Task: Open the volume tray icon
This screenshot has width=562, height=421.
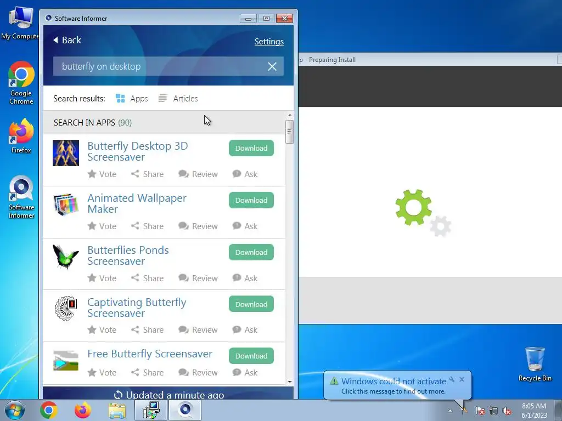Action: (507, 411)
